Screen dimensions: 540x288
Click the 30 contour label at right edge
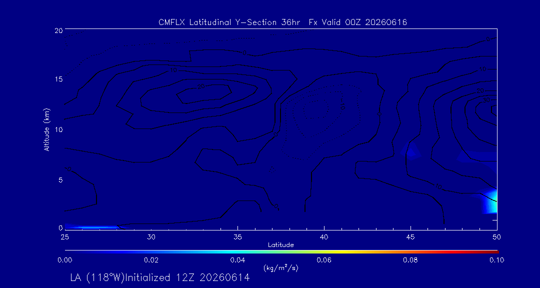tap(486, 100)
